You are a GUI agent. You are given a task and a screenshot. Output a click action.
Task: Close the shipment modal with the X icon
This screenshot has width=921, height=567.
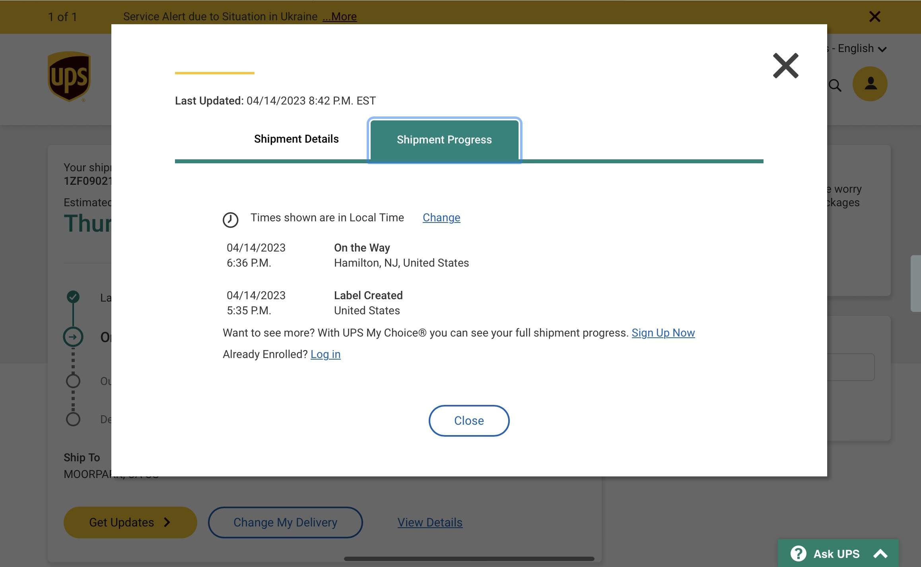785,66
